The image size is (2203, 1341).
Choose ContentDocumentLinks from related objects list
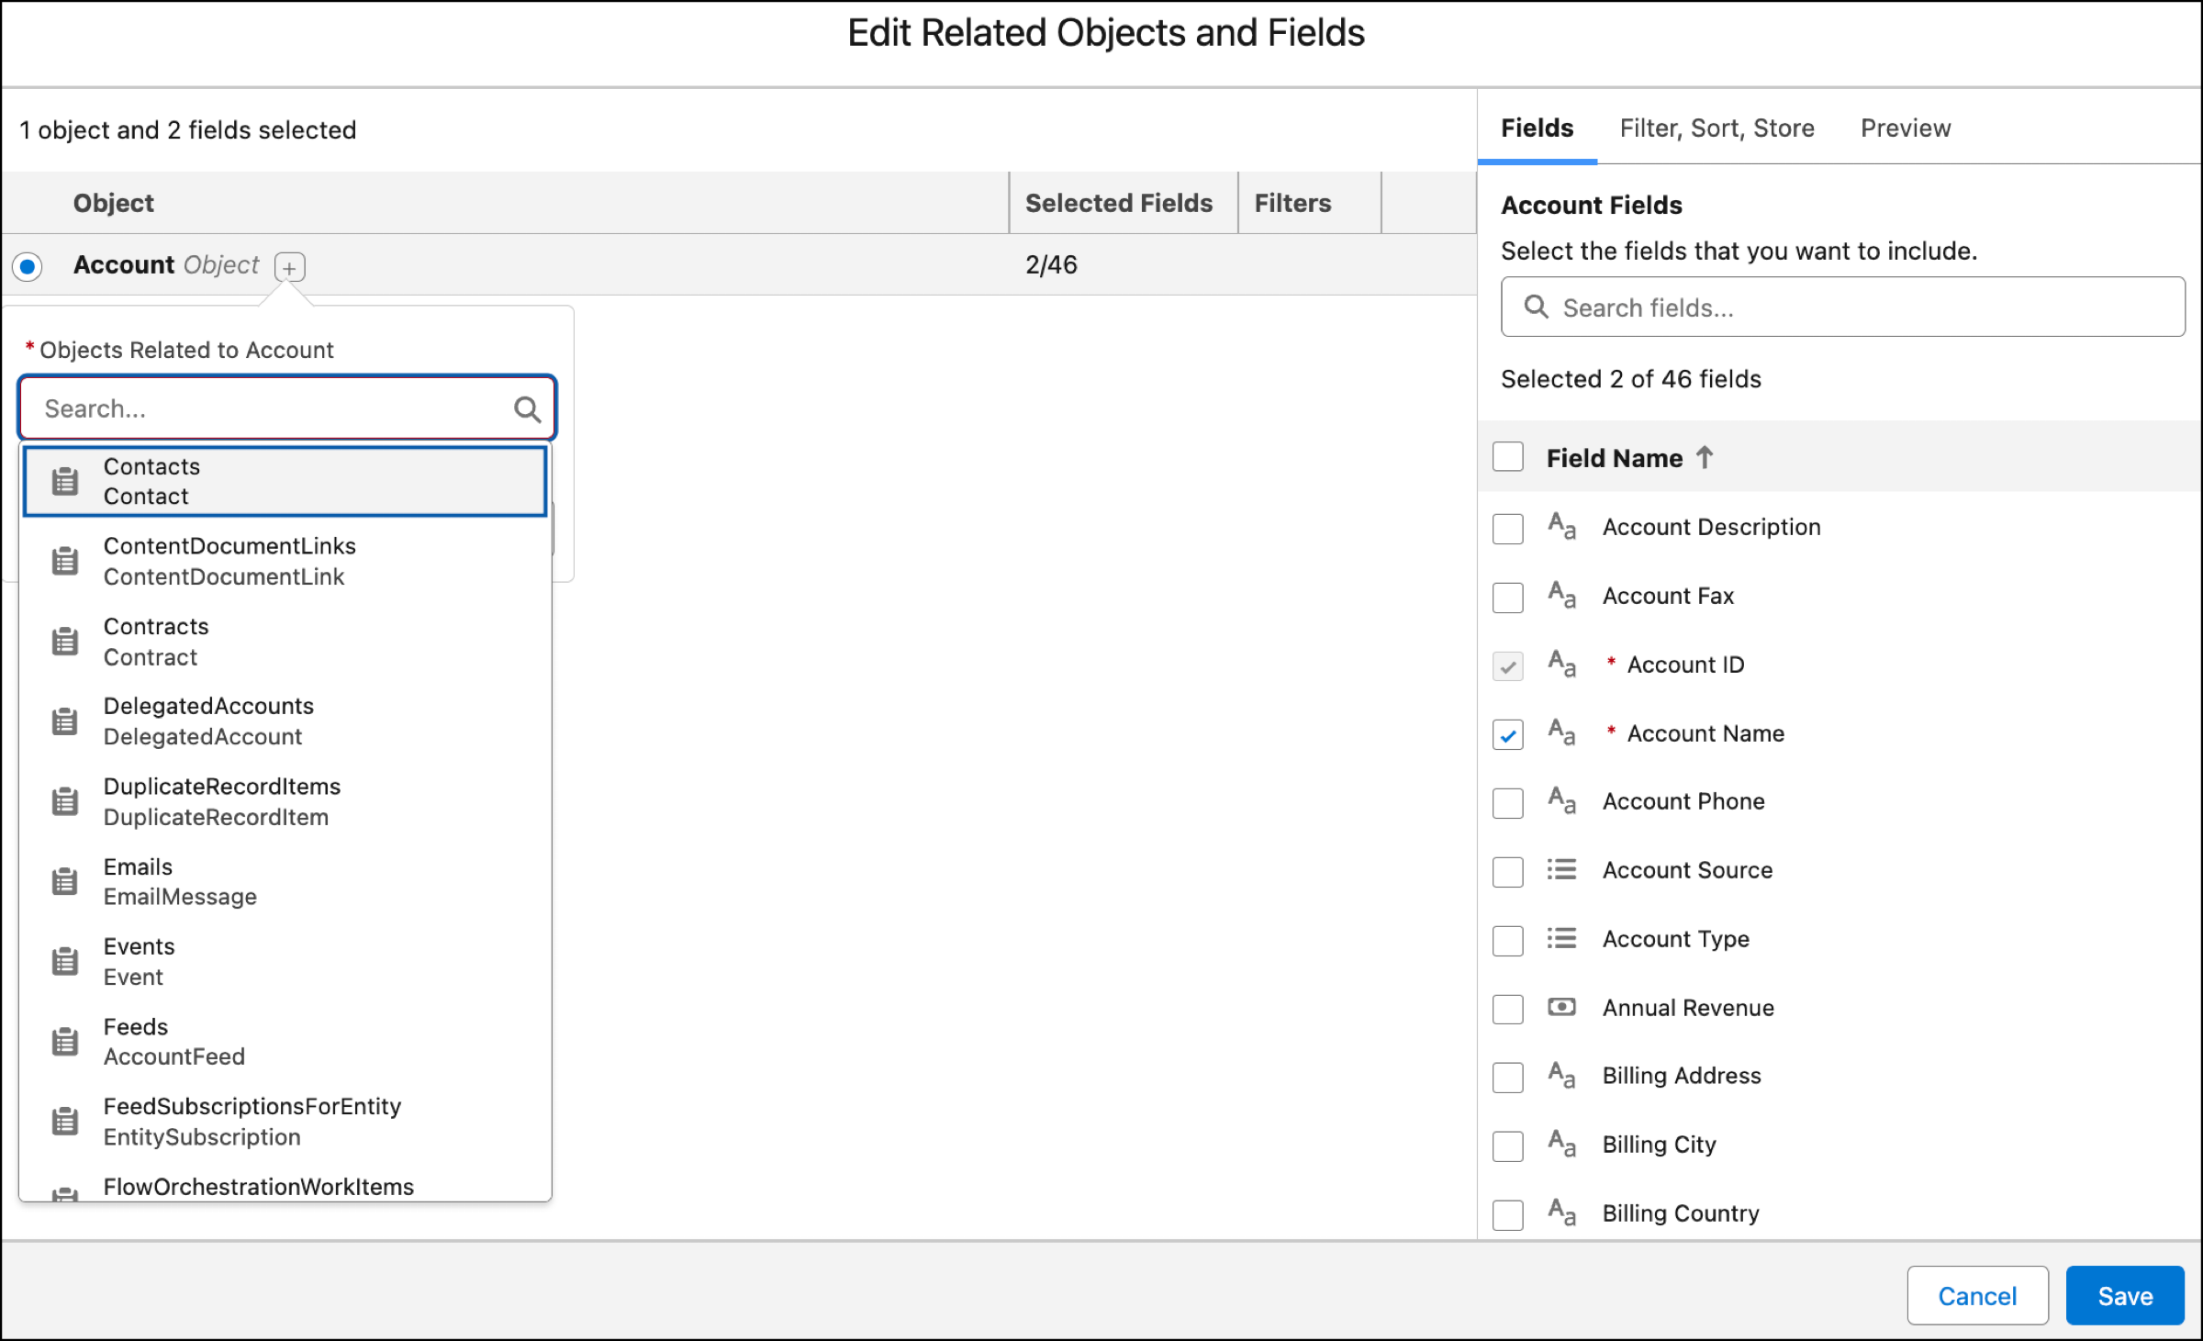[x=285, y=561]
